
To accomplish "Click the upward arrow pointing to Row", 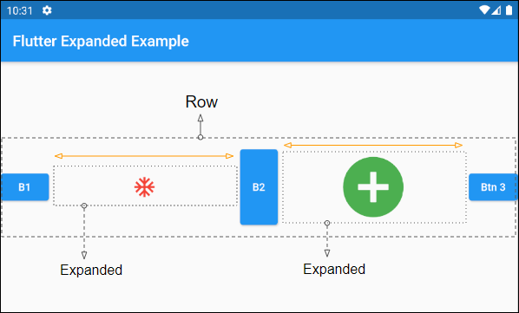I will 200,127.
